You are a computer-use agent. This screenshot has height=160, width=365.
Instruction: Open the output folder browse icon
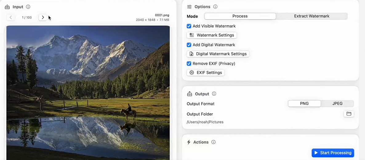(349, 114)
